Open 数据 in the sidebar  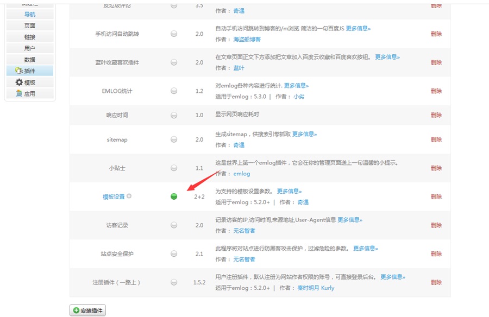(30, 60)
